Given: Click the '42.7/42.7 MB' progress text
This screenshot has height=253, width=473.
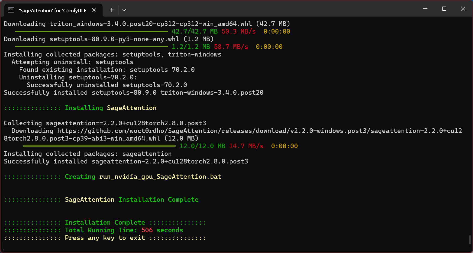Looking at the screenshot, I should tap(194, 31).
